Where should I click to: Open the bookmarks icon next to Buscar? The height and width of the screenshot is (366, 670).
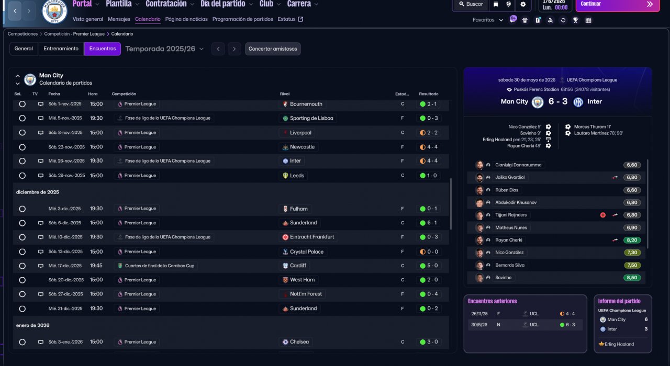tap(496, 4)
